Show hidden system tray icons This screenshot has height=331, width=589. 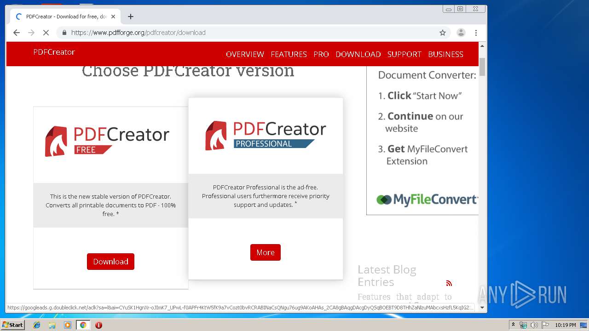click(513, 325)
